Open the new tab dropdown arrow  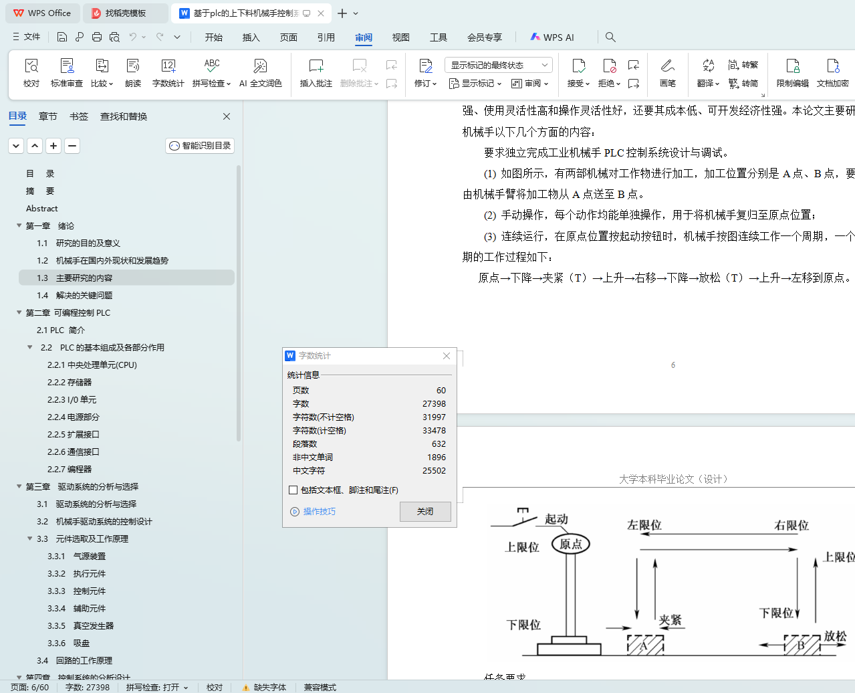point(356,13)
